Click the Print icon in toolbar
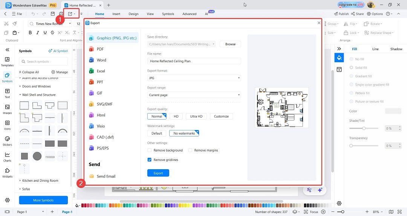Viewport: 407px width, 216px height. click(61, 14)
